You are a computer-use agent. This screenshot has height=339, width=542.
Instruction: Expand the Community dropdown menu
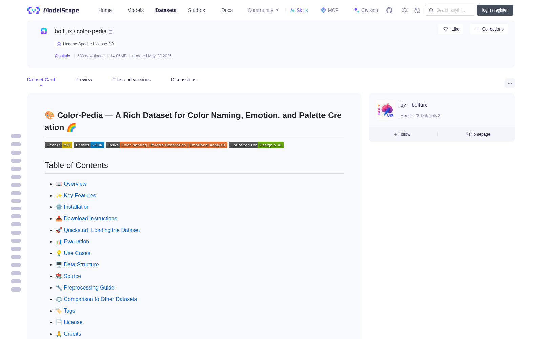pyautogui.click(x=263, y=10)
